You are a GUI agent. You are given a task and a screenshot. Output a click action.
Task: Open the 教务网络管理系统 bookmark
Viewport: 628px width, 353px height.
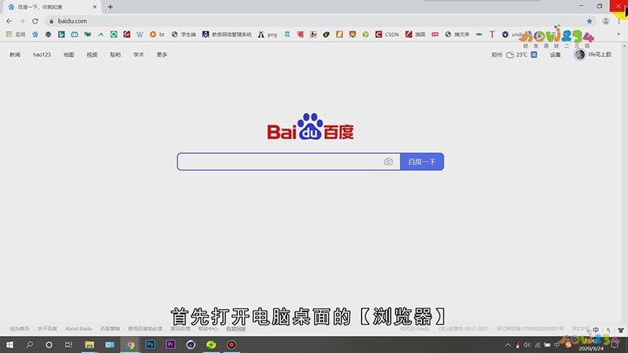coord(227,35)
